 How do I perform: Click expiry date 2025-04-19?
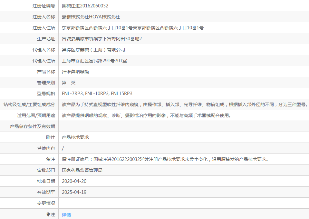74,192
